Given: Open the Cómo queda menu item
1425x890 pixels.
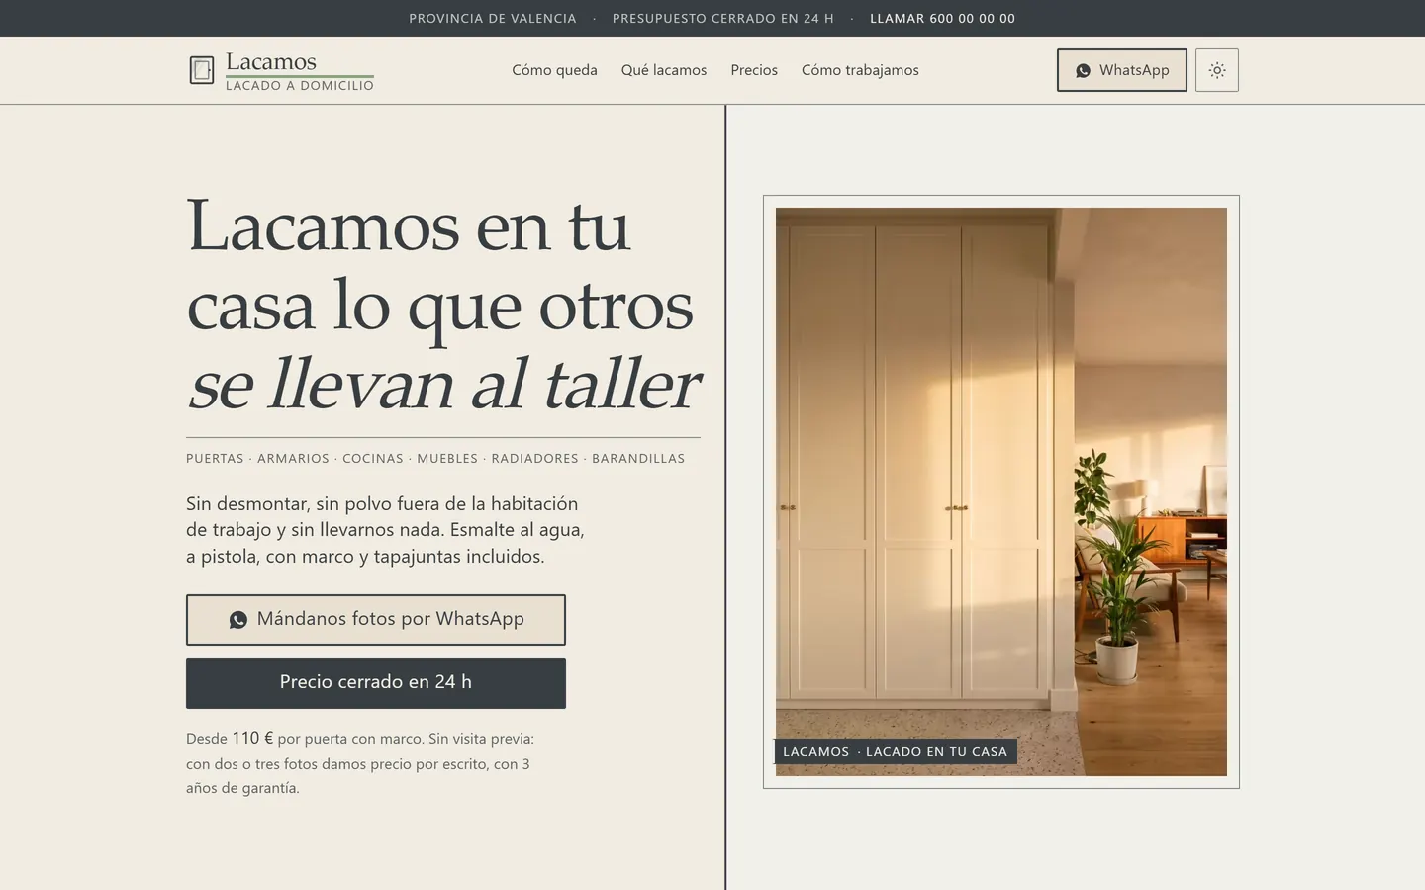Looking at the screenshot, I should 554,70.
